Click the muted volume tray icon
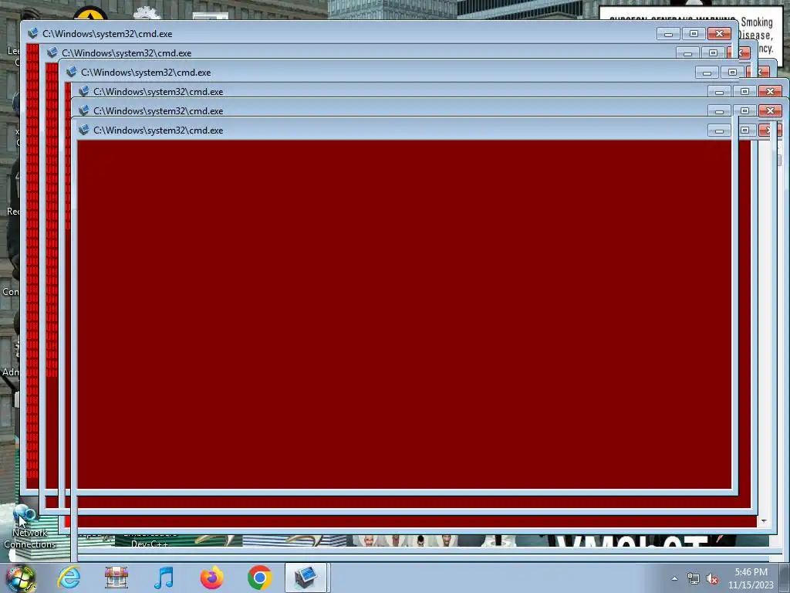 (712, 579)
